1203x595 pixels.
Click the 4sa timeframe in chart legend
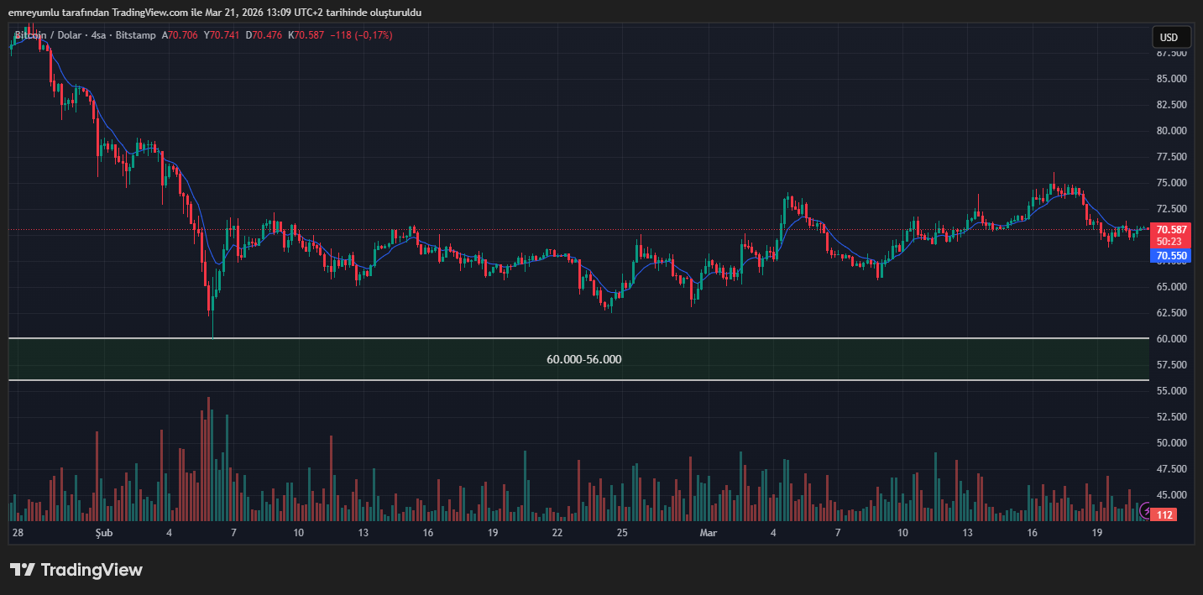[x=98, y=35]
